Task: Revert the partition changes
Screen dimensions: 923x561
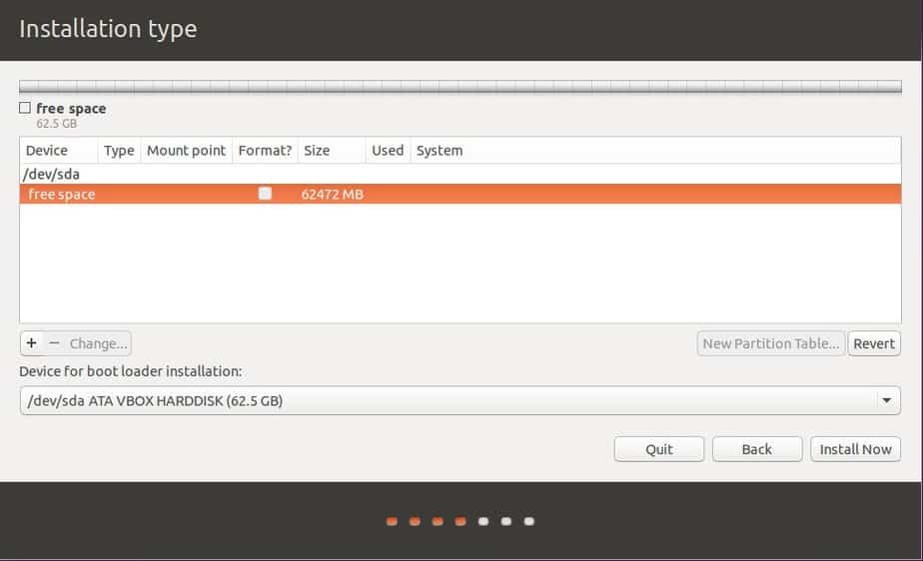Action: tap(874, 343)
